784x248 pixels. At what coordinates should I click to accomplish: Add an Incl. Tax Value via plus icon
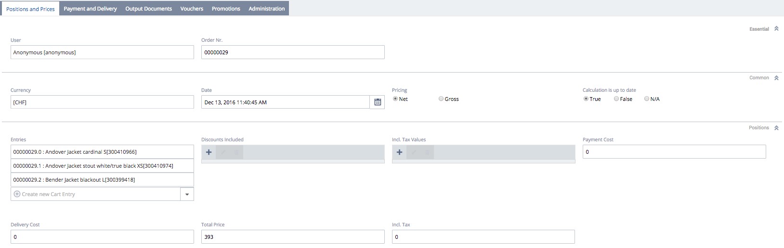point(399,152)
